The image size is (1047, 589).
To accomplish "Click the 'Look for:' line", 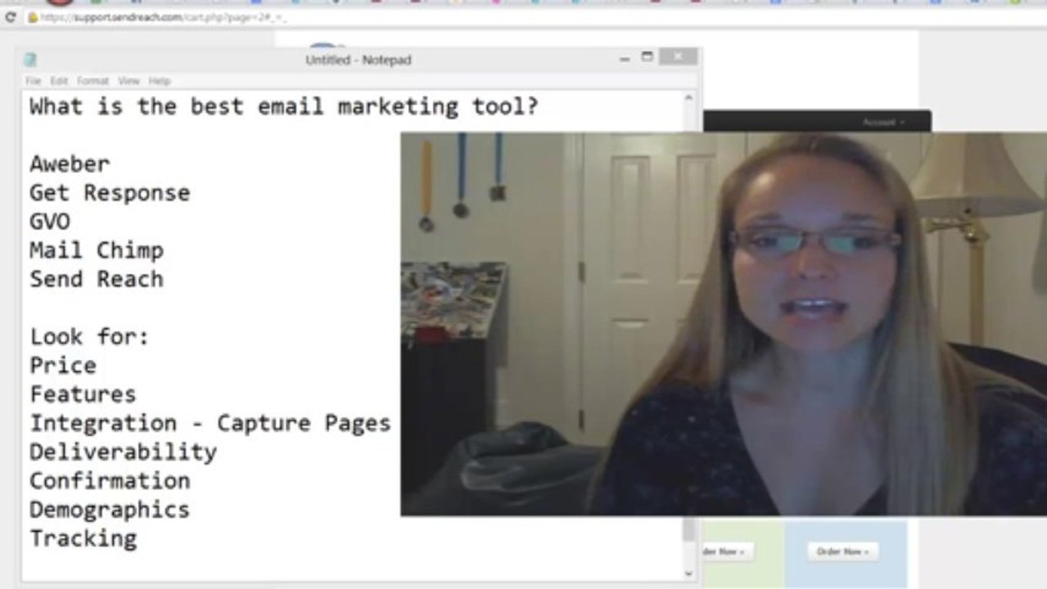I will (89, 336).
